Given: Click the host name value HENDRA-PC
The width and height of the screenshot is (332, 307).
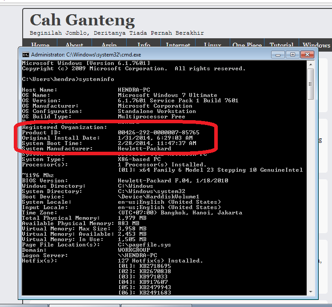Looking at the screenshot, I should coord(134,90).
